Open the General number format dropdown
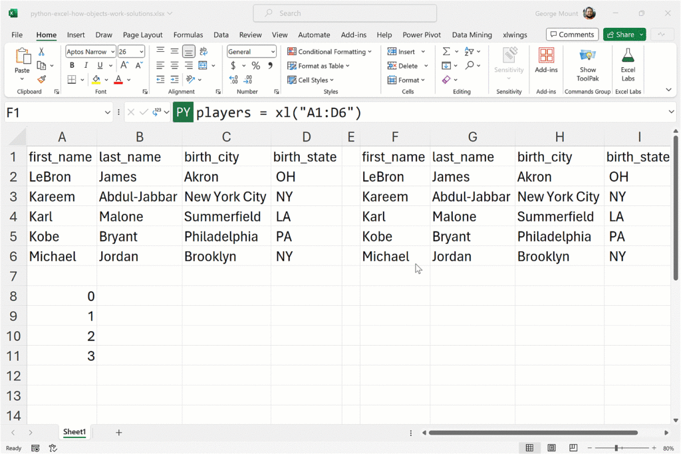Image resolution: width=681 pixels, height=454 pixels. (x=273, y=52)
